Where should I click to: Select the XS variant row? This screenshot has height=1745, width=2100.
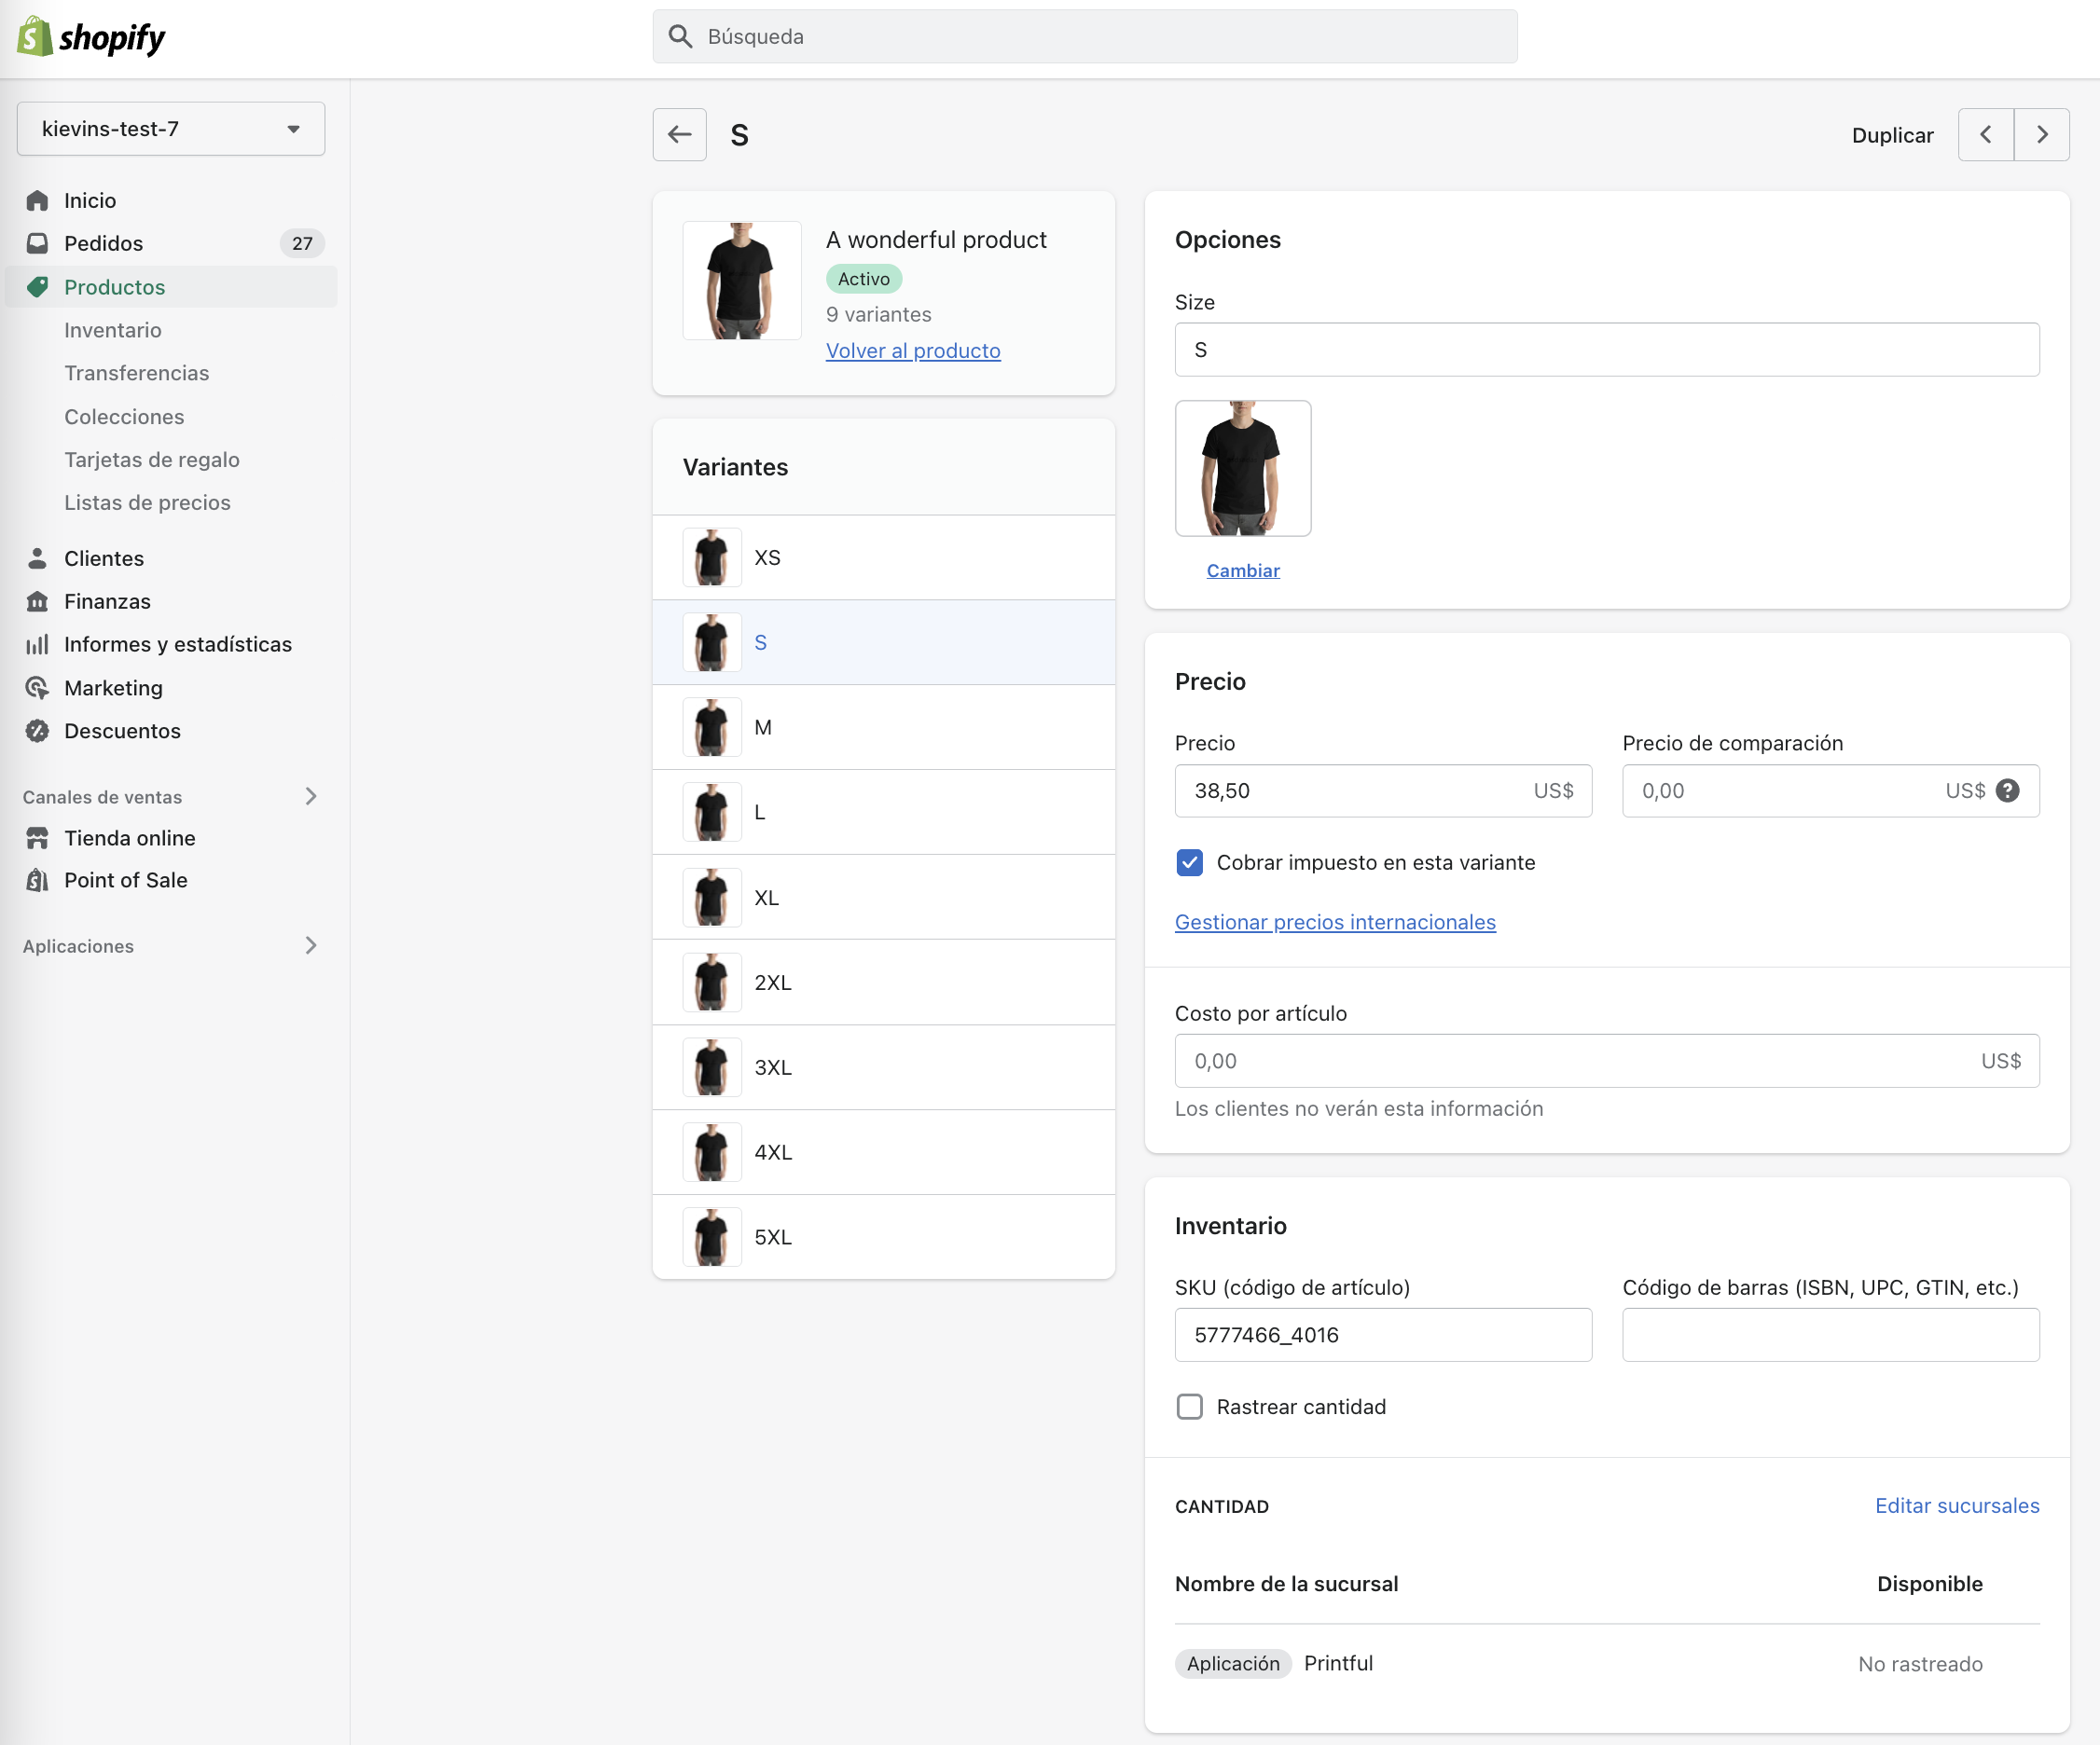point(884,557)
